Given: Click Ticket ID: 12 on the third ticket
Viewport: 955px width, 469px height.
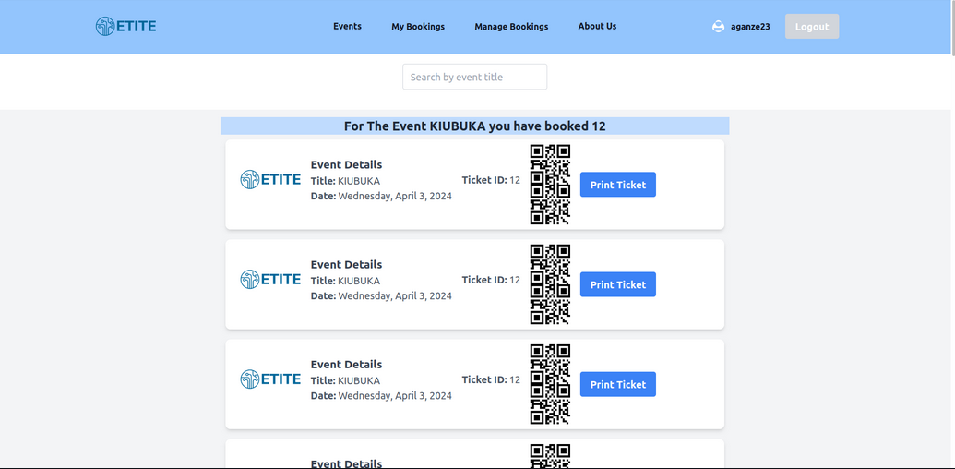Looking at the screenshot, I should point(491,379).
